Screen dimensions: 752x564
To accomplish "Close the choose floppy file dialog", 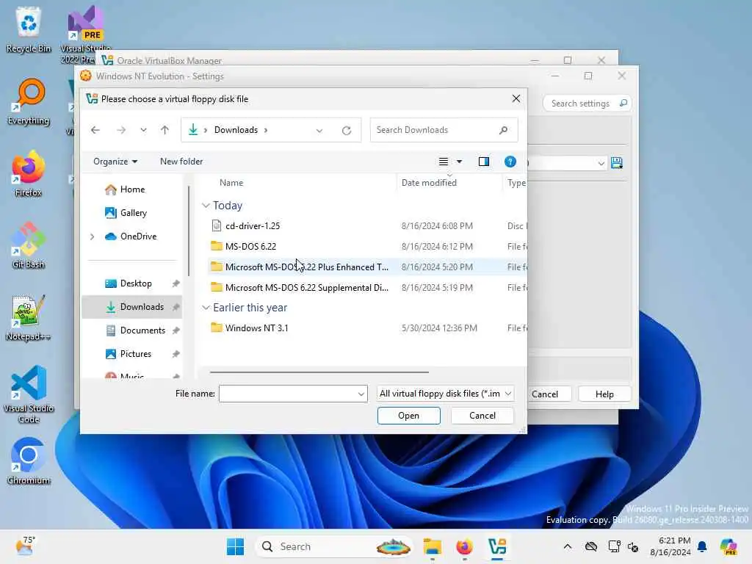I will pyautogui.click(x=516, y=99).
